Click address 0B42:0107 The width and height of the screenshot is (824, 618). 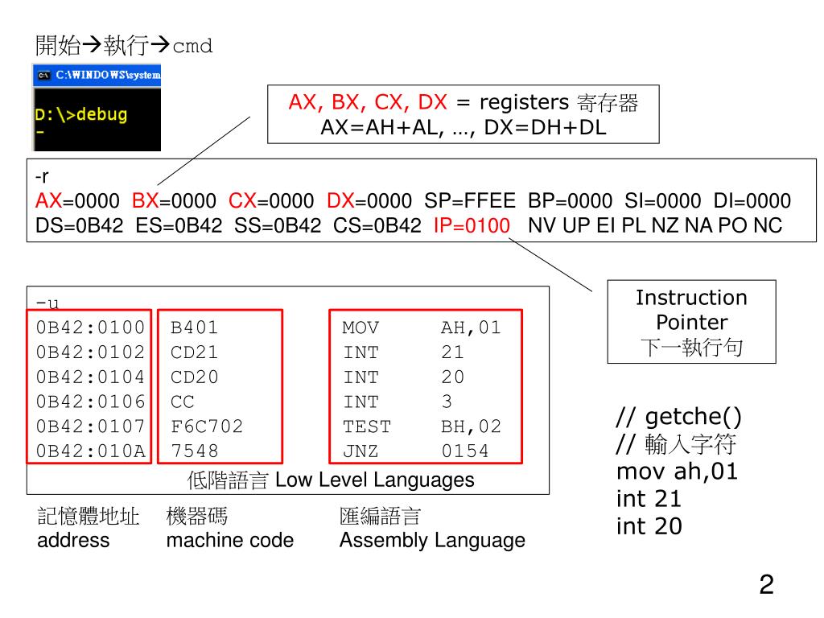pos(90,426)
